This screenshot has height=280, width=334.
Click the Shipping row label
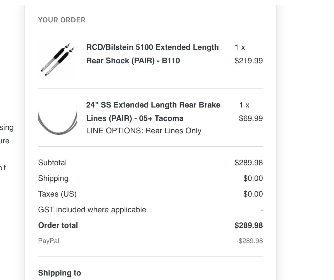coord(53,178)
